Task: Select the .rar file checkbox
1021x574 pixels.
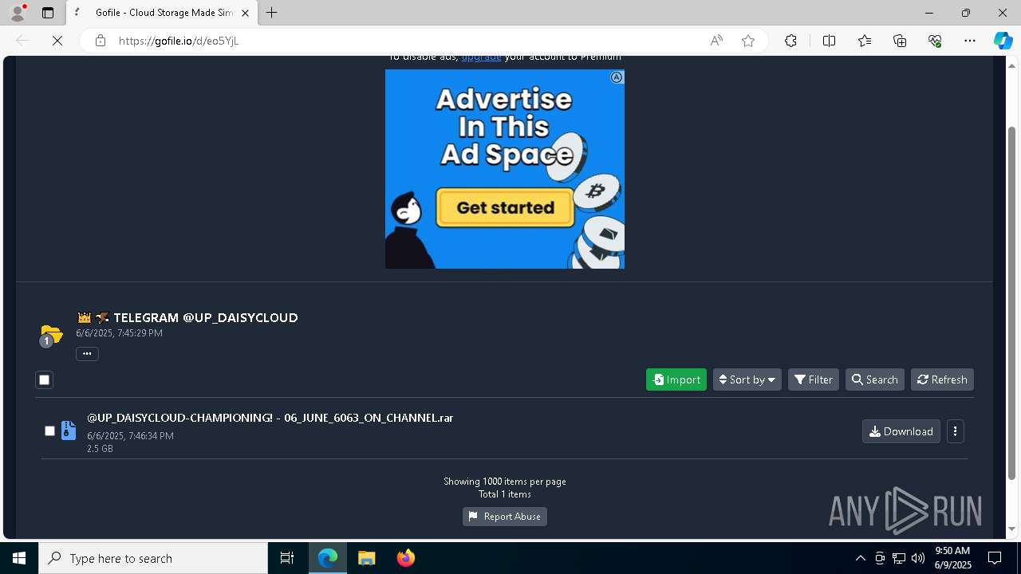Action: tap(49, 431)
